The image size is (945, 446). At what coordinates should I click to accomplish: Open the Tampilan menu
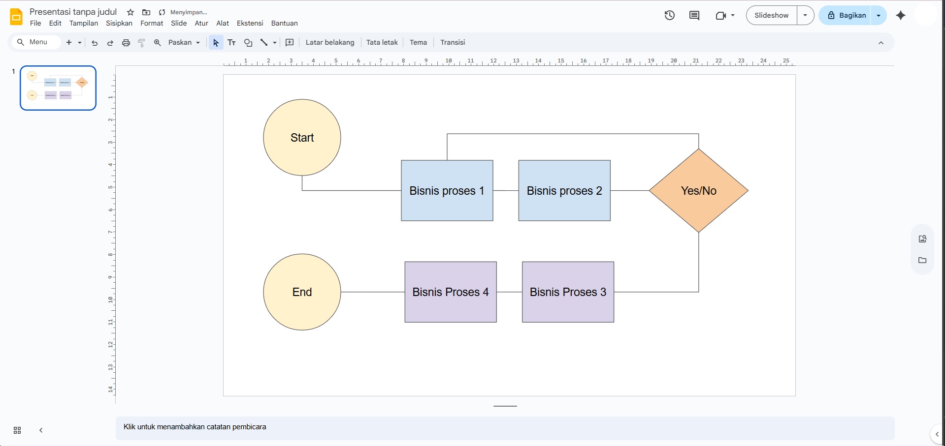click(84, 23)
